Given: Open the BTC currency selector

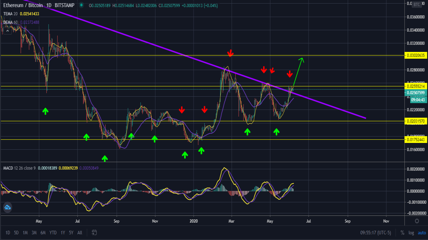Looking at the screenshot, I should coord(417,4).
